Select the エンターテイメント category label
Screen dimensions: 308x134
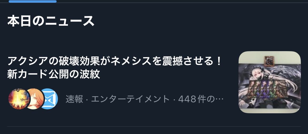click(x=130, y=99)
